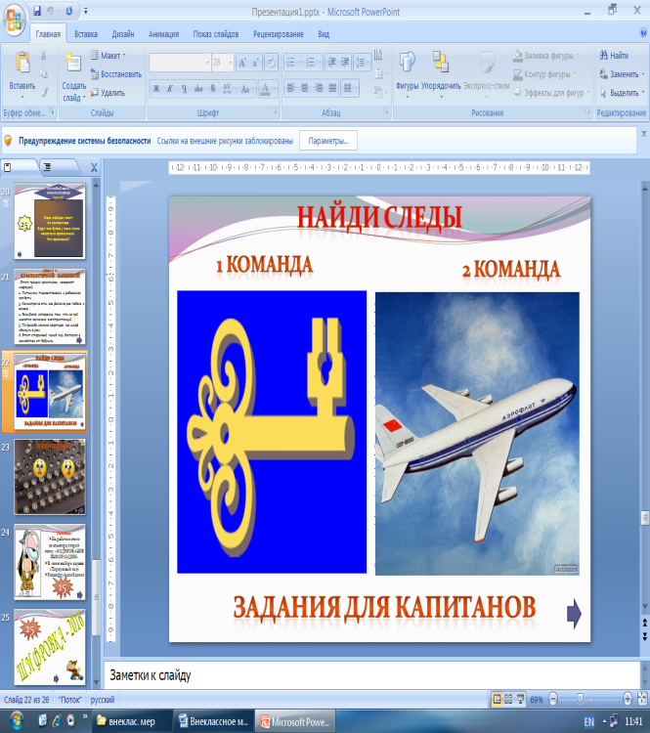Click the numbered list icon
The height and width of the screenshot is (733, 650).
pyautogui.click(x=311, y=63)
